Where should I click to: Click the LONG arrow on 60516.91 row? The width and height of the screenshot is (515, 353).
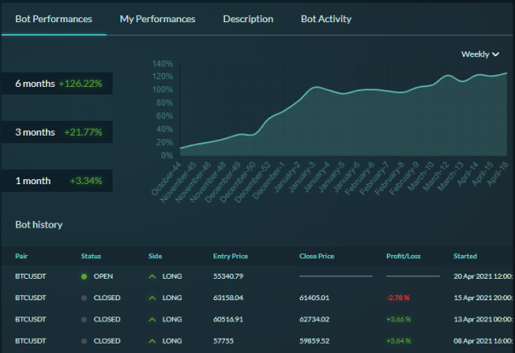(152, 320)
